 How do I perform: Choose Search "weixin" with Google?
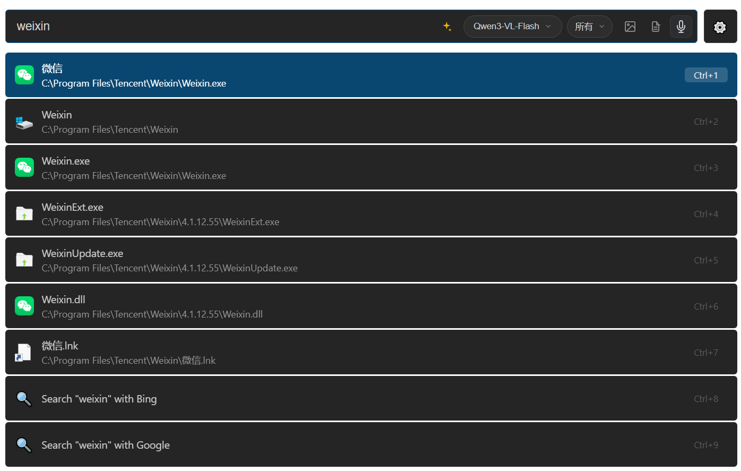pos(106,445)
